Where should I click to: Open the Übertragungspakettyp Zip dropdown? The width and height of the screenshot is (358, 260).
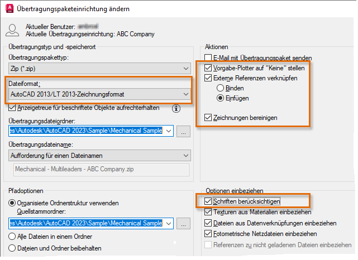(x=99, y=69)
